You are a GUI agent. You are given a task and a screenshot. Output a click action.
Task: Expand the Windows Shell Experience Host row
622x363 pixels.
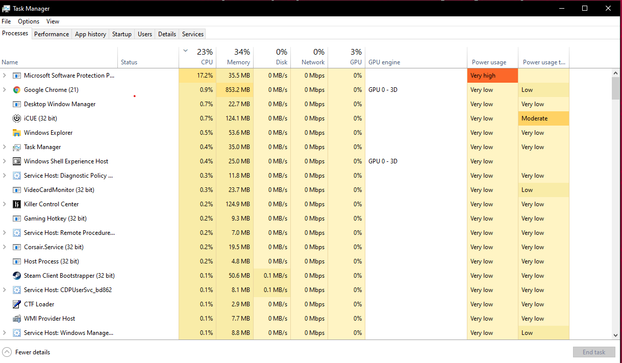pos(4,161)
